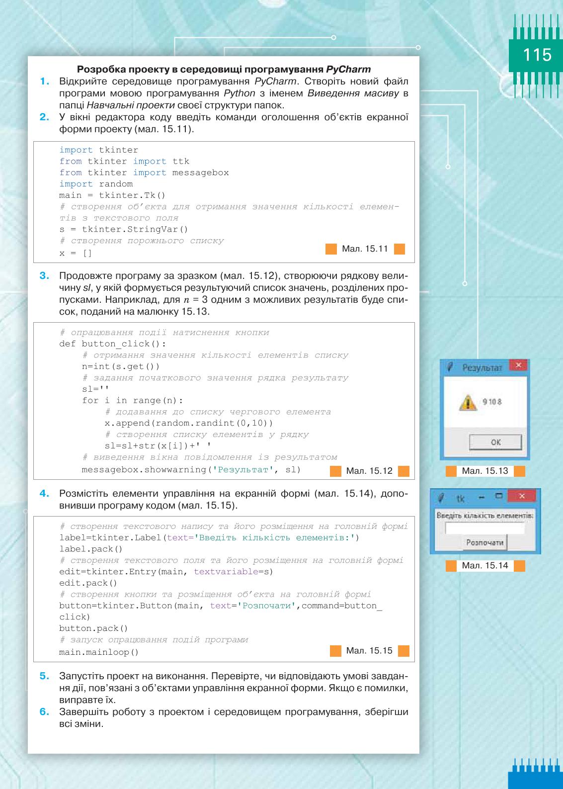
Task: Click the caption 'Мал. 15.14'
Action: point(485,566)
